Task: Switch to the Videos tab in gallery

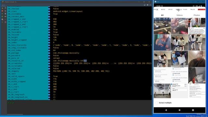Action: click(179, 15)
